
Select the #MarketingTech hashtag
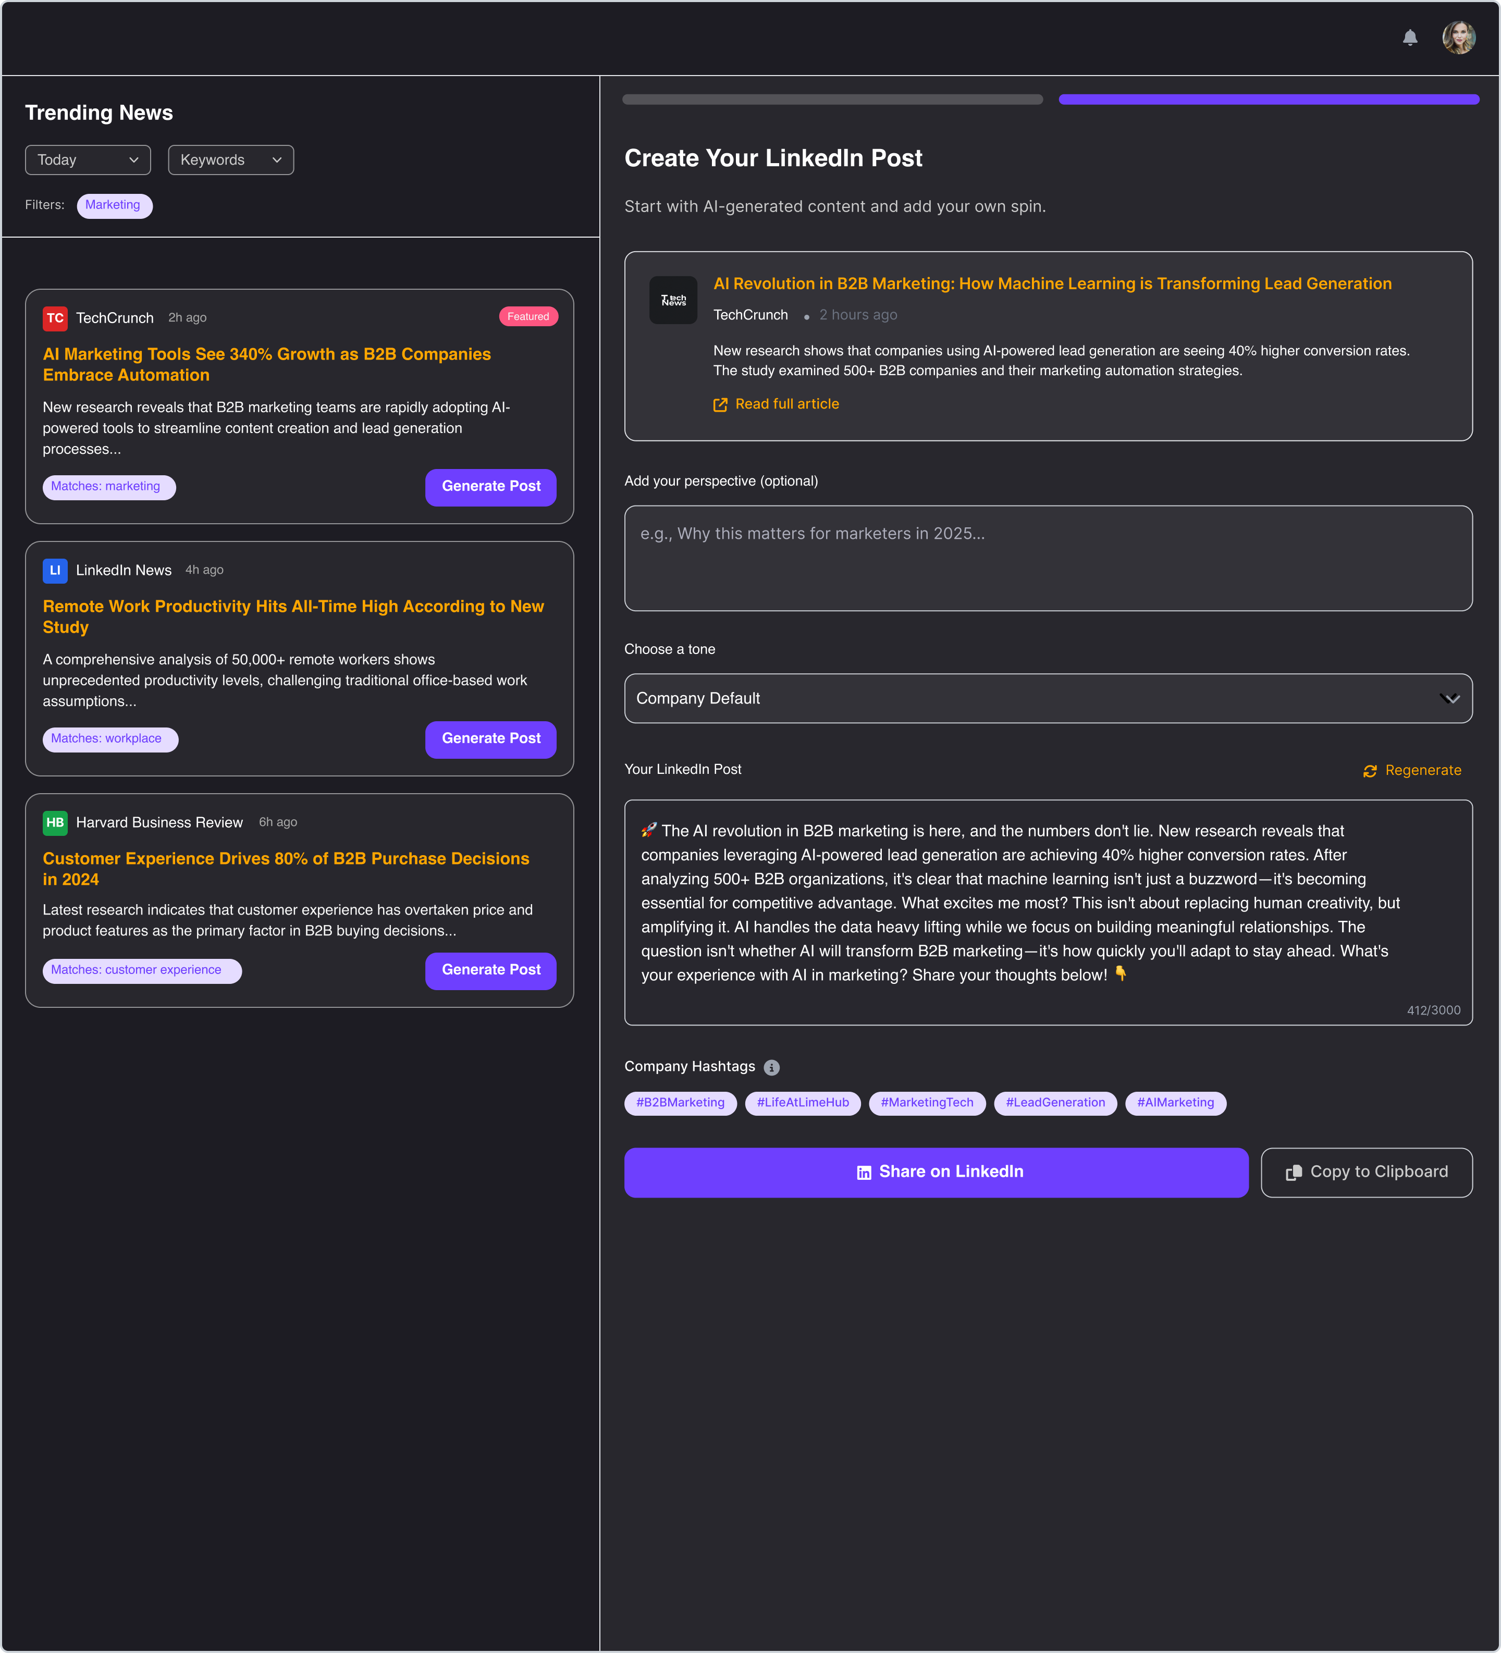[x=927, y=1104]
